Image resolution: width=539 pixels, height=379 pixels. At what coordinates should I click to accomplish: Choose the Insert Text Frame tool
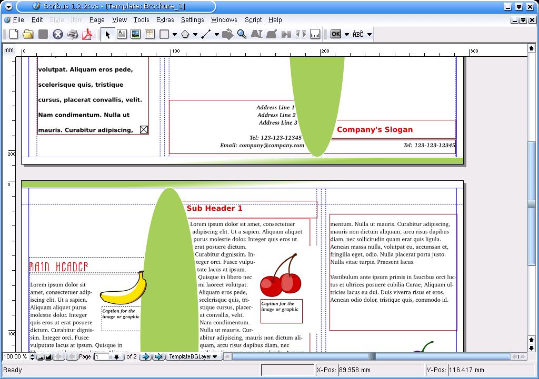pos(122,34)
